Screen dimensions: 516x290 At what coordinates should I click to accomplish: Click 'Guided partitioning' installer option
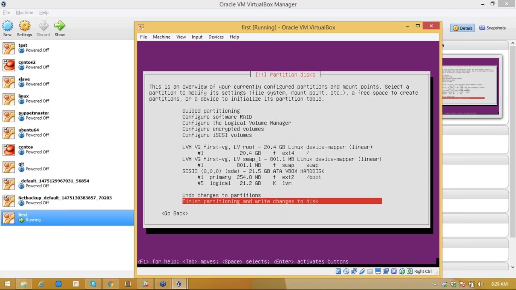211,111
